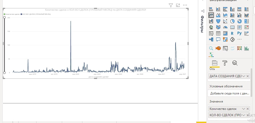The height and width of the screenshot is (123, 255).
Task: Select the Map globe visual
Action: [211, 27]
